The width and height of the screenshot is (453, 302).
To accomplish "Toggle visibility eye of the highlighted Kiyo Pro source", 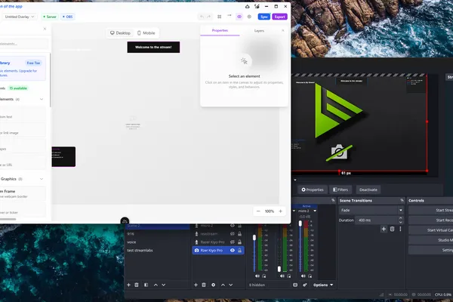I will pyautogui.click(x=233, y=250).
